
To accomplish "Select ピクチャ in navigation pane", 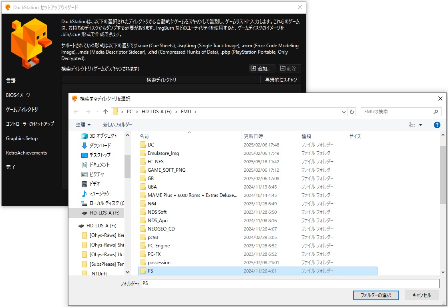I will (x=92, y=175).
